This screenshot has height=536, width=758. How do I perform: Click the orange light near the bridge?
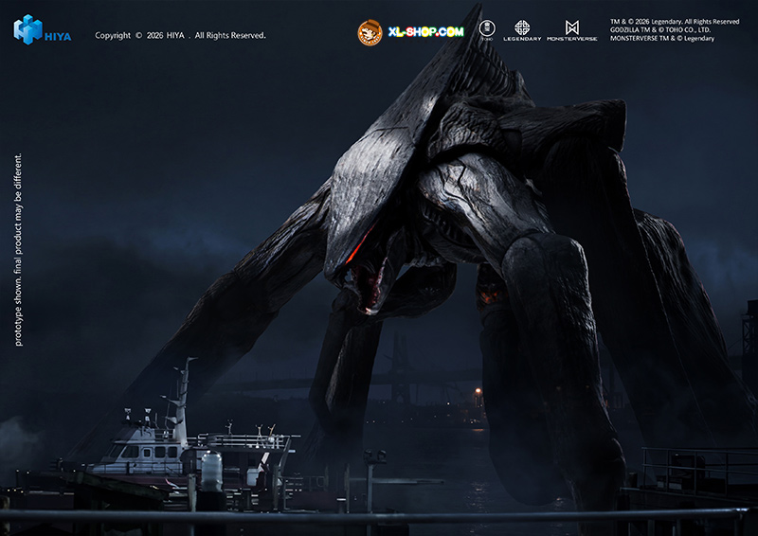click(478, 392)
